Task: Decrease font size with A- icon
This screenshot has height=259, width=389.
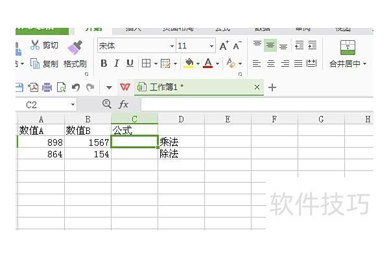Action: [237, 45]
